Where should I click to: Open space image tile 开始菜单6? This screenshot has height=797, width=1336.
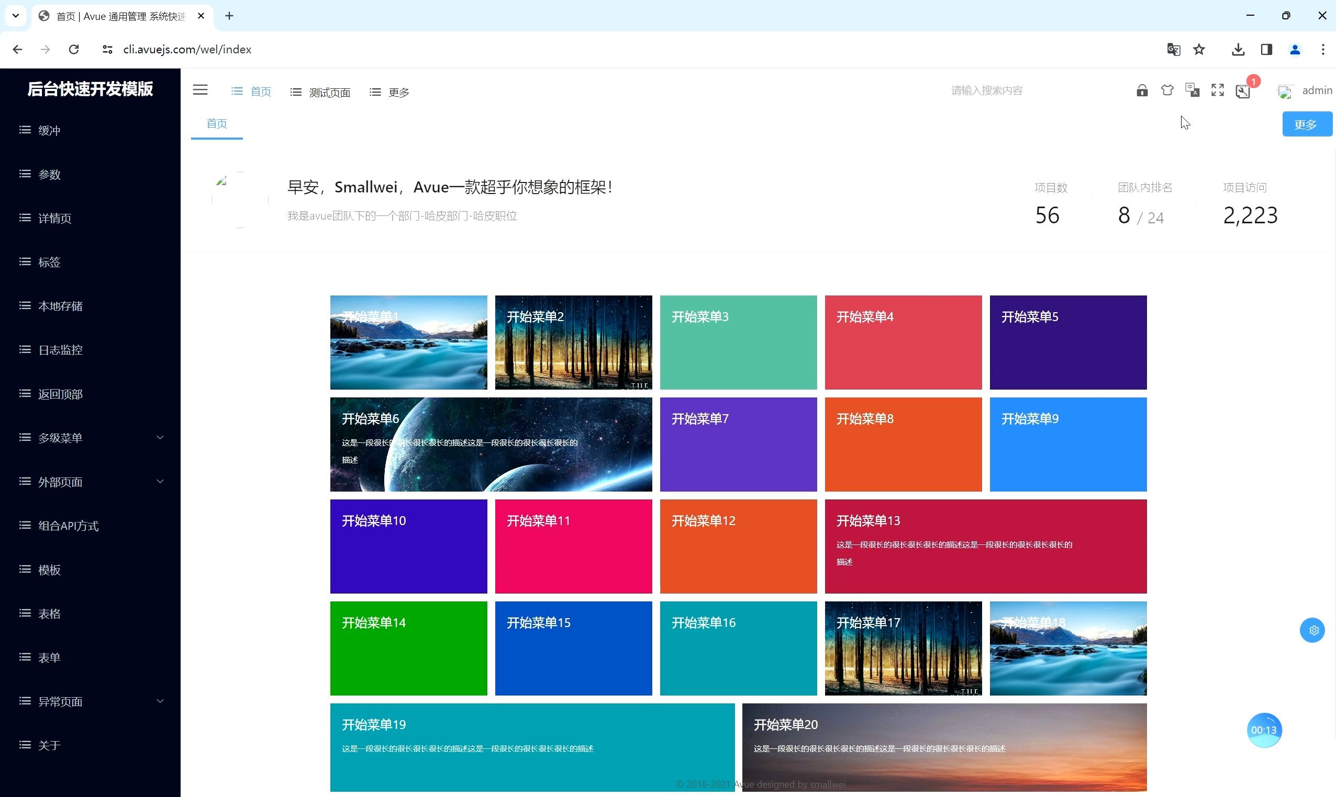pyautogui.click(x=491, y=444)
